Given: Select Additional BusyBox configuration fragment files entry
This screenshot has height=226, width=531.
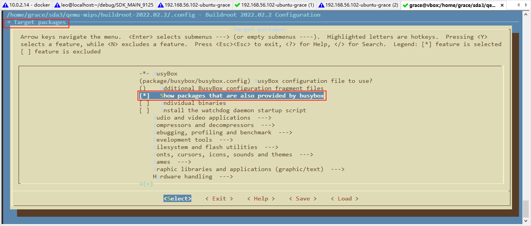Looking at the screenshot, I should pyautogui.click(x=232, y=88).
